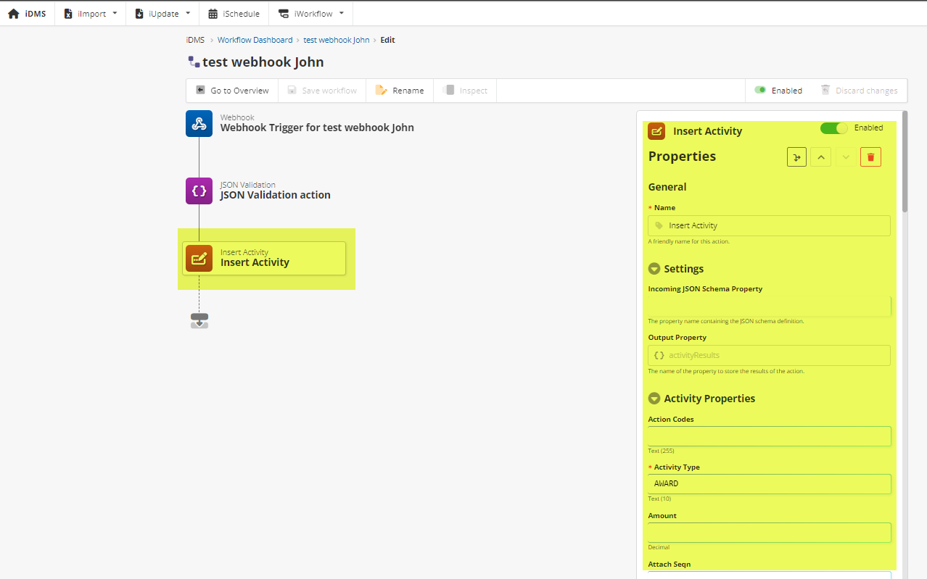
Task: Open the iSchedule menu item
Action: [x=234, y=14]
